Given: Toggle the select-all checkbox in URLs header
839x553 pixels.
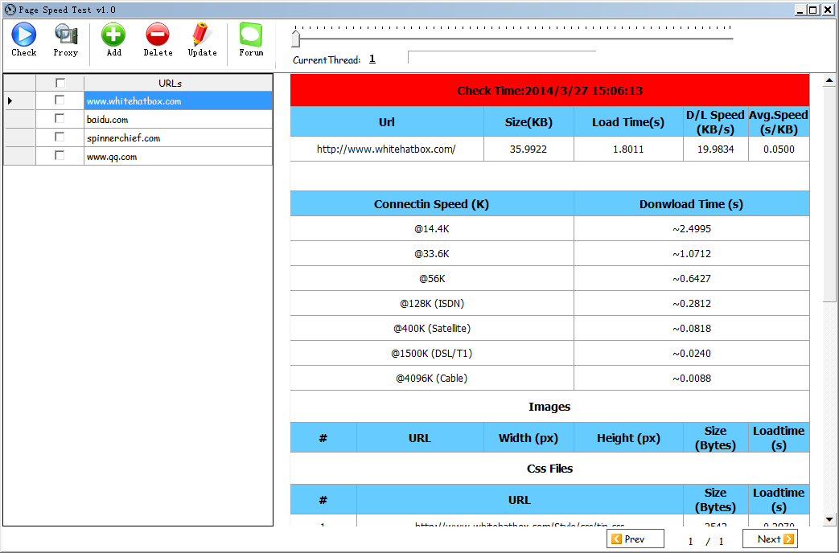Looking at the screenshot, I should (60, 83).
